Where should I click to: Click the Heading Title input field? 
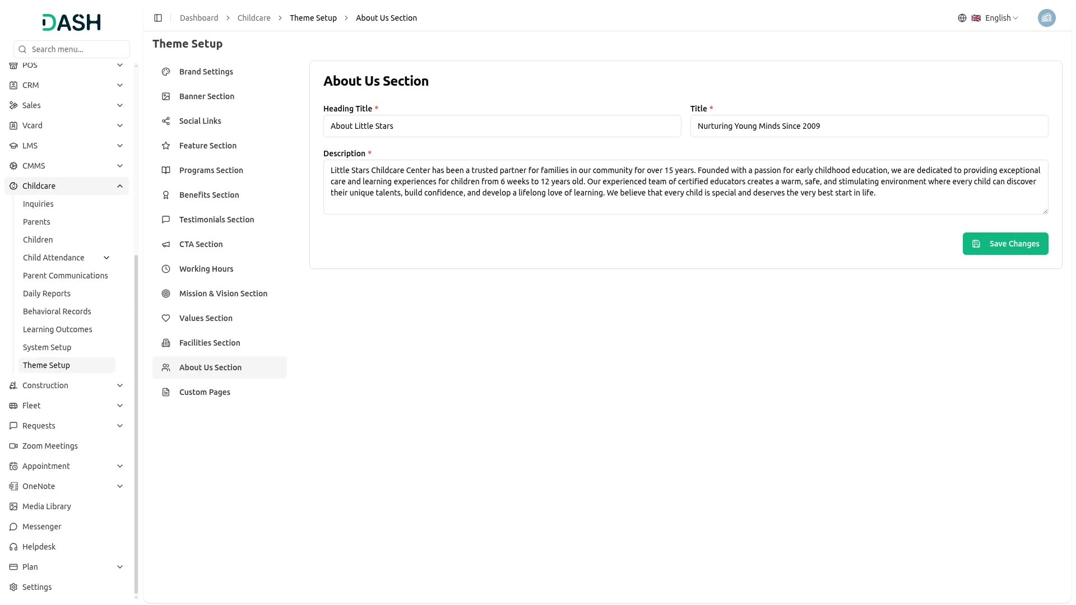(x=502, y=126)
